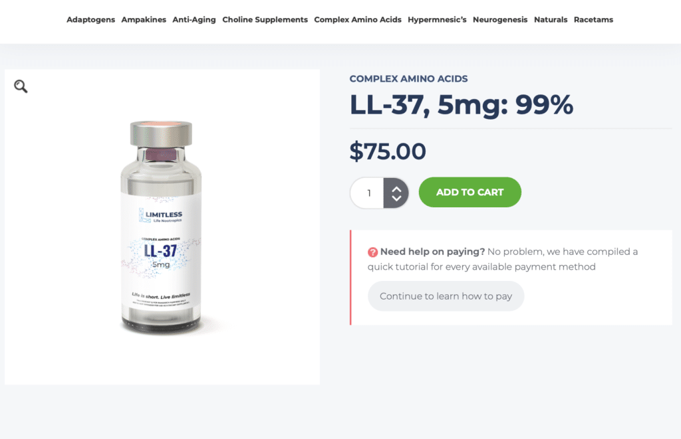Image resolution: width=681 pixels, height=439 pixels.
Task: Click the Add to Cart button
Action: [470, 192]
